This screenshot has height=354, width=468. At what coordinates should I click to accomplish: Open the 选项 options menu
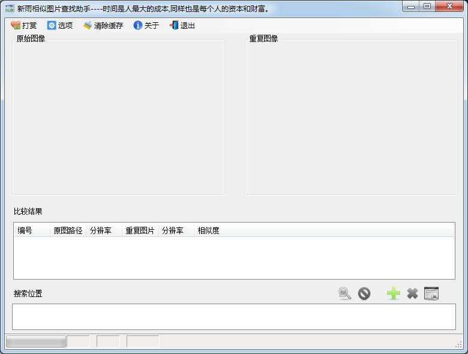[x=60, y=25]
